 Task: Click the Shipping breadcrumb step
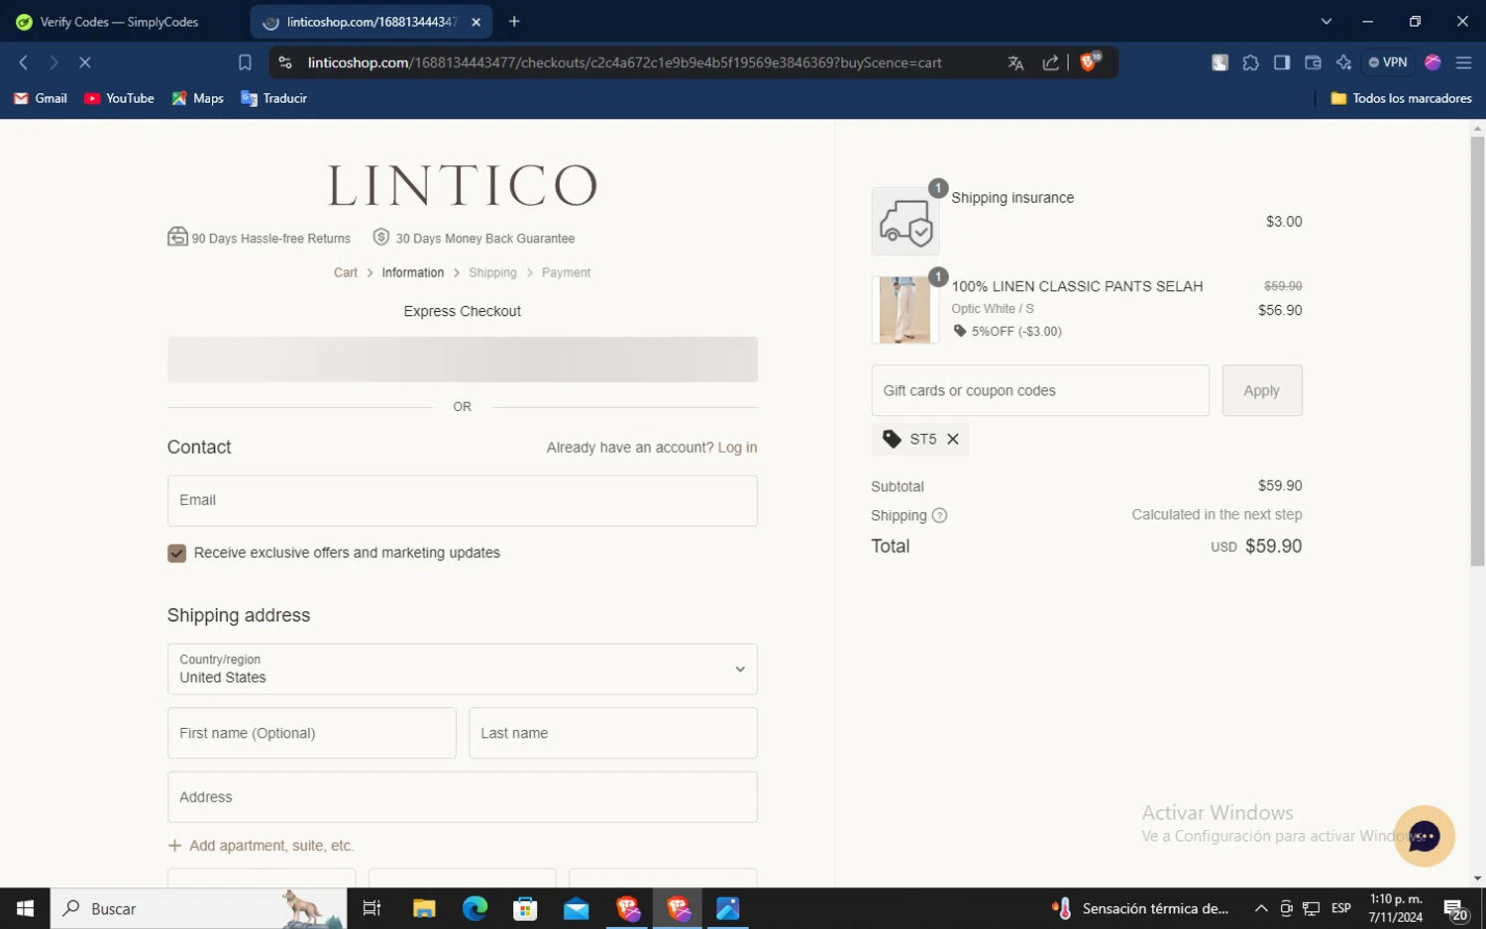(x=492, y=272)
